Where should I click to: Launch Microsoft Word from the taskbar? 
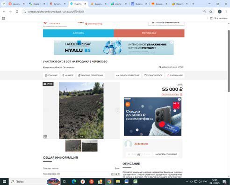[x=126, y=181]
